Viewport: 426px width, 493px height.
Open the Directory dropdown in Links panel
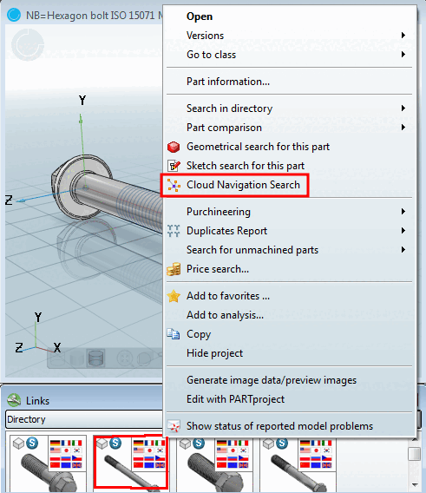click(84, 419)
